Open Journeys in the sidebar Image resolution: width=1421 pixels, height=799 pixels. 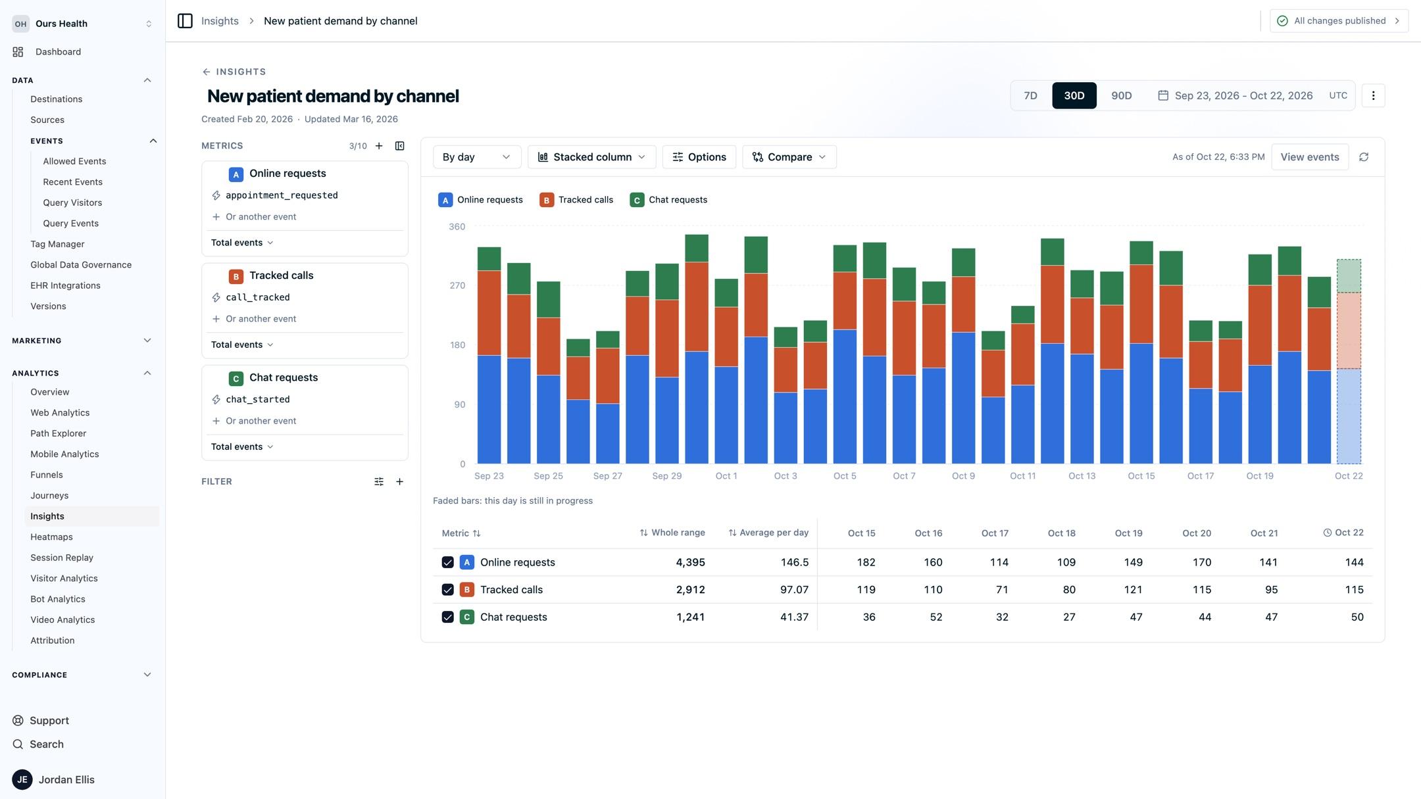pyautogui.click(x=49, y=496)
